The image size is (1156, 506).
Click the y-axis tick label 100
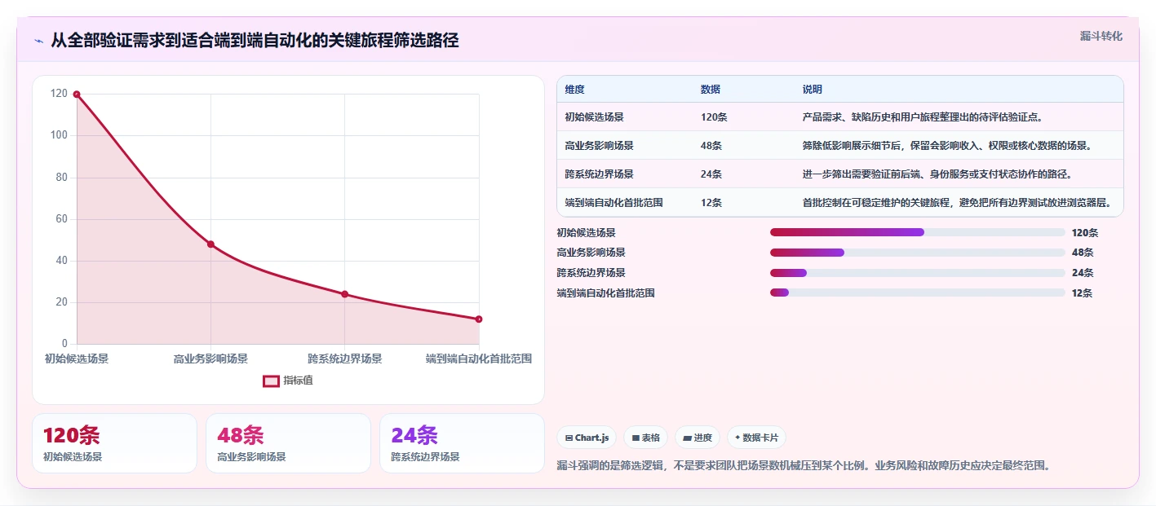point(59,135)
